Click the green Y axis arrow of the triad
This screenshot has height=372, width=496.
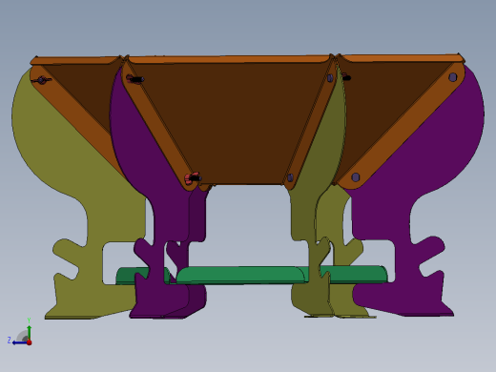coord(29,332)
